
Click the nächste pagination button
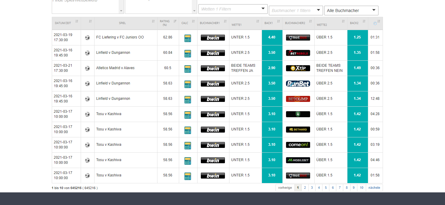click(x=374, y=188)
